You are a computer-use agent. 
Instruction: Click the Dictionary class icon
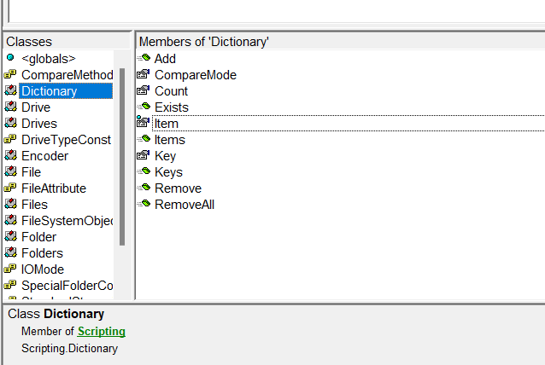coord(10,91)
